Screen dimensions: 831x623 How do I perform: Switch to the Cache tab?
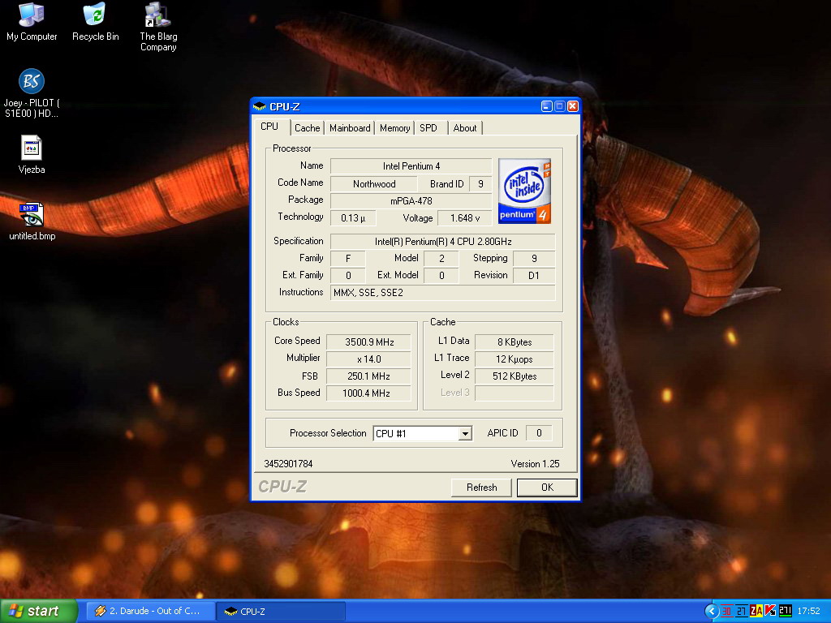point(307,128)
